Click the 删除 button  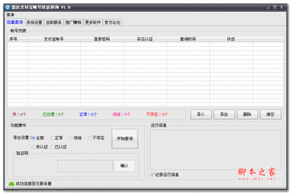pos(247,114)
